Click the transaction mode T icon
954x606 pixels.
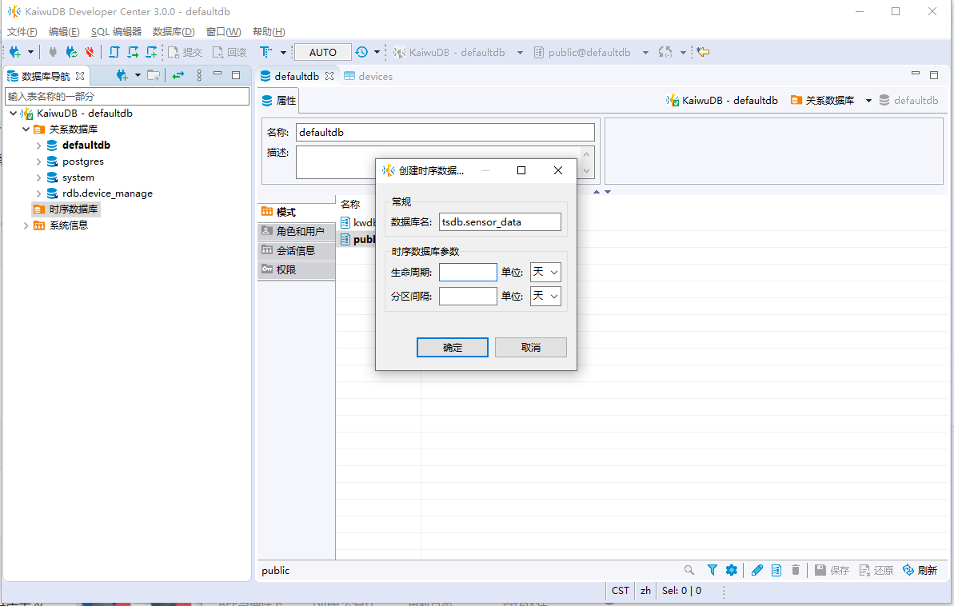coord(265,52)
